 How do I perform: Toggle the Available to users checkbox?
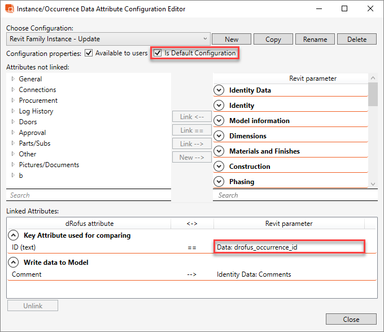[x=89, y=54]
